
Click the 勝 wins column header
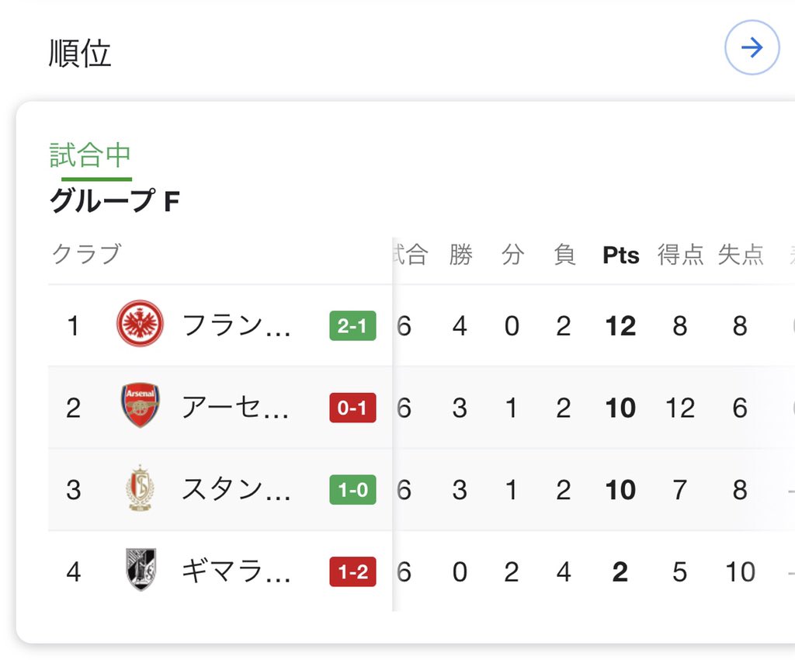(460, 255)
